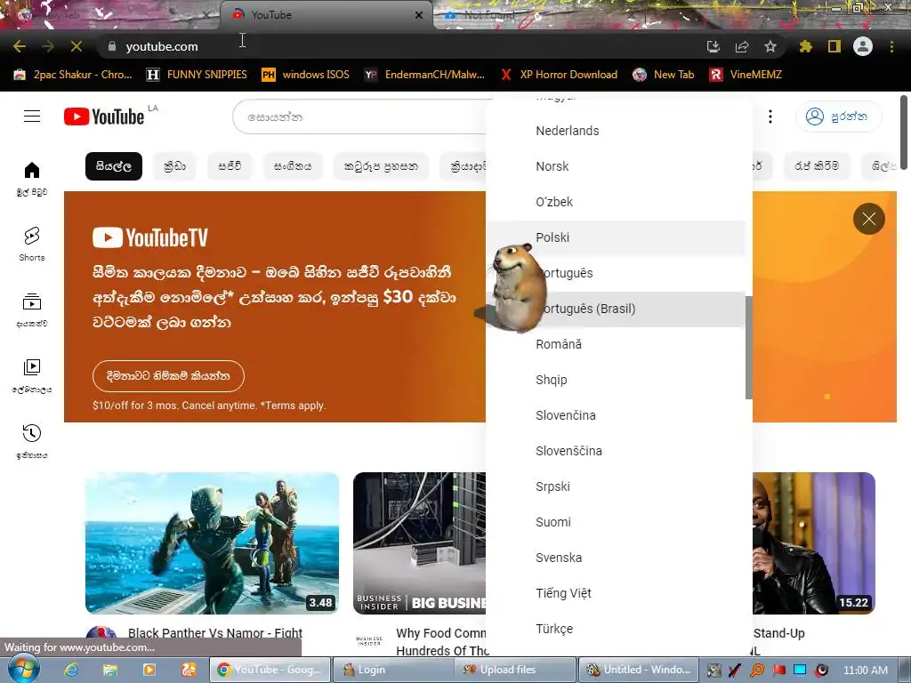
Task: Open the Black Panther Vs Namor video thumbnail
Action: (212, 543)
